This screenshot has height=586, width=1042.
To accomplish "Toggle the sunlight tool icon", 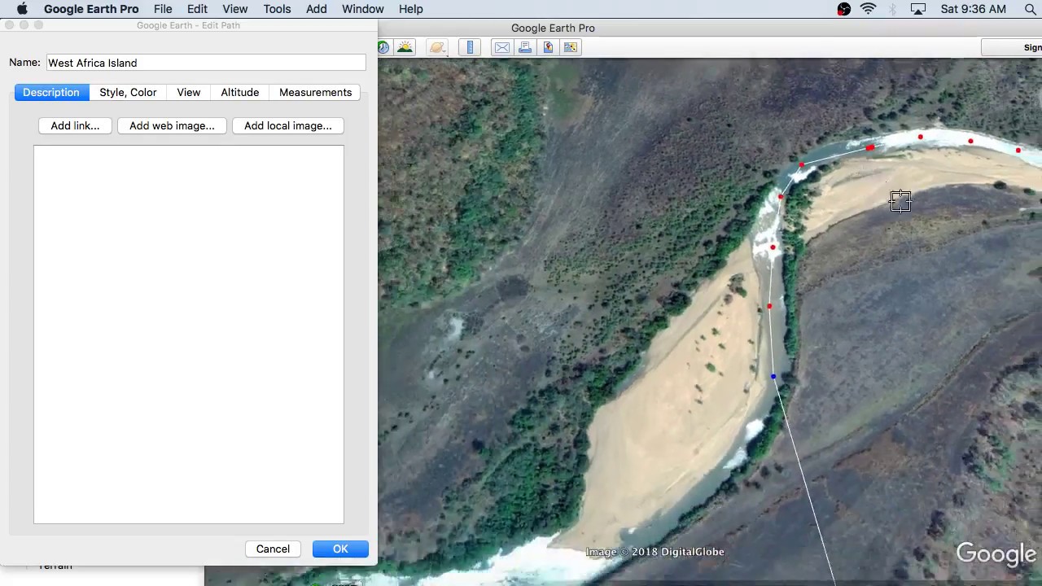I will (x=405, y=47).
